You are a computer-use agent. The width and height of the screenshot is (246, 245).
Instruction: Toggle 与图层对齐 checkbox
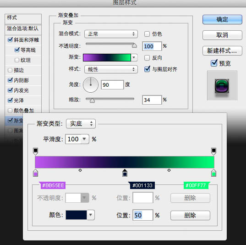point(147,69)
